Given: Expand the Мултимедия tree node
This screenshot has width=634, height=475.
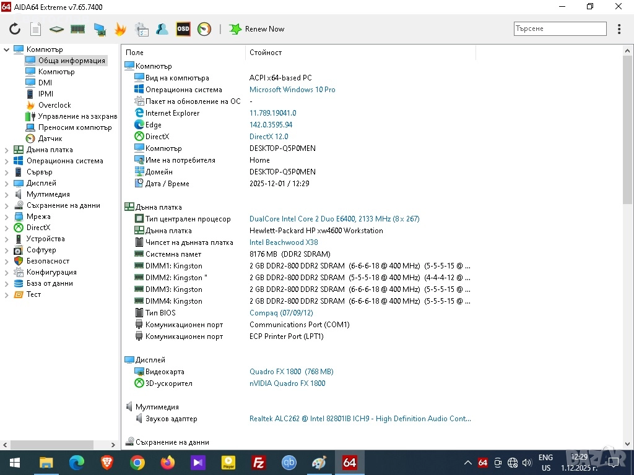Looking at the screenshot, I should click(7, 194).
